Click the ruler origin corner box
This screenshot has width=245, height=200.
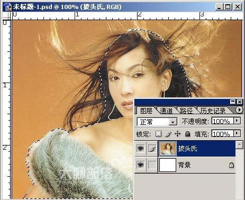coord(7,16)
